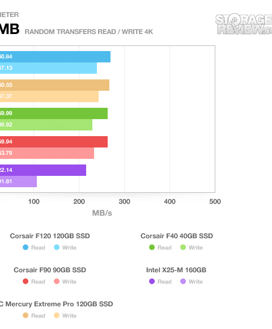The image size is (272, 329).
Task: Click the Intel X25-M Read purple legend dot
Action: [152, 281]
